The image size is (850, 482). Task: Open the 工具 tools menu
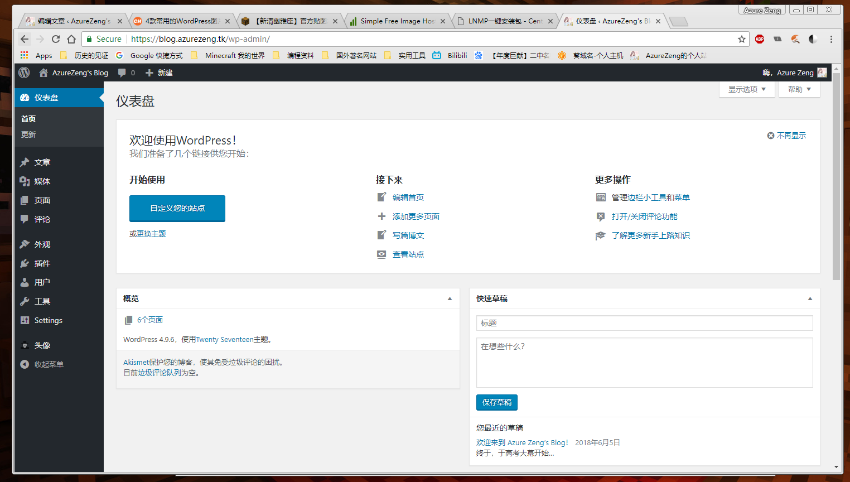pyautogui.click(x=59, y=301)
